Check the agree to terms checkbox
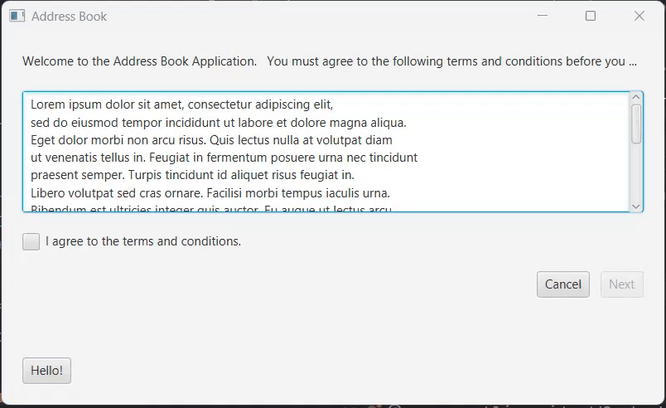Viewport: 666px width, 408px height. [x=31, y=241]
